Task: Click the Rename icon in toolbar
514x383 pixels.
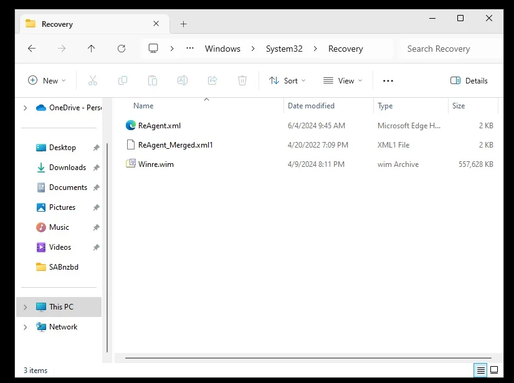Action: click(x=183, y=80)
